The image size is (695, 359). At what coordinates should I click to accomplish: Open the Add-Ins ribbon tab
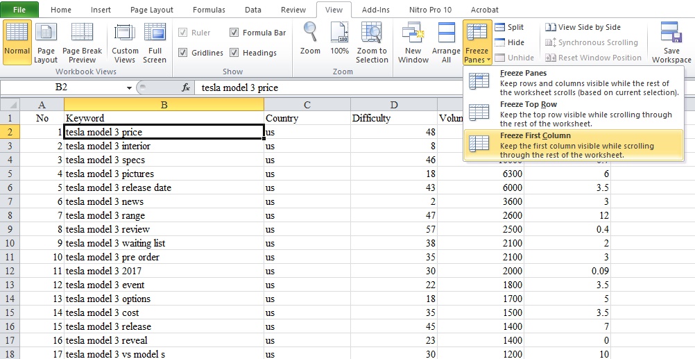click(376, 9)
